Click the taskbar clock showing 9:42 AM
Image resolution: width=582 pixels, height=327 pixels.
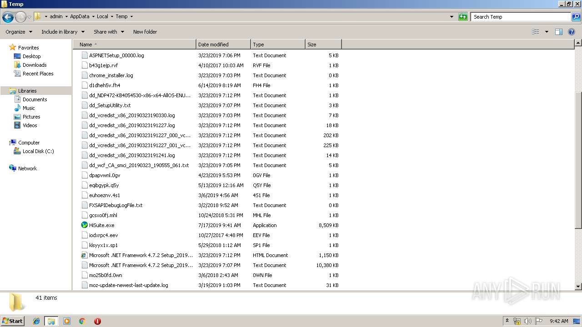[559, 321]
